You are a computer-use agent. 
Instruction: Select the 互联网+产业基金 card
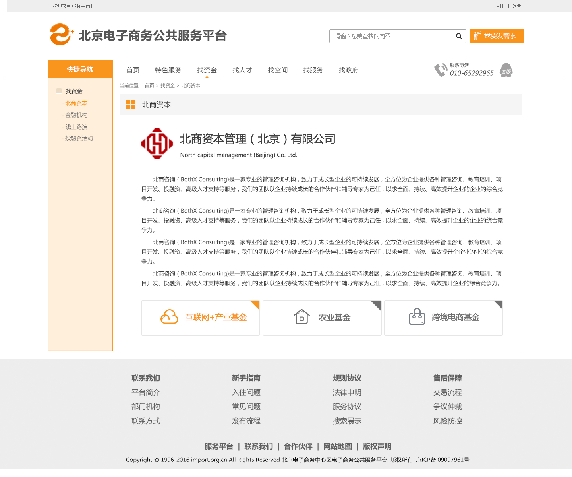201,318
